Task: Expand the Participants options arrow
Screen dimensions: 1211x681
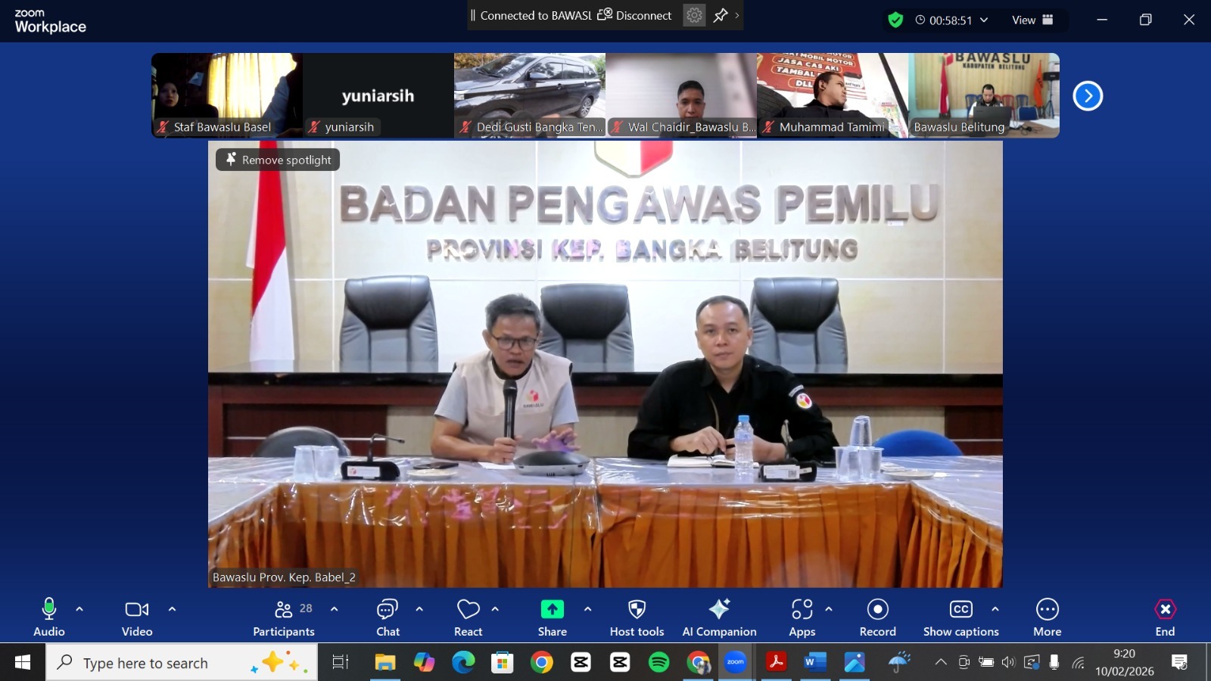Action: click(x=334, y=609)
